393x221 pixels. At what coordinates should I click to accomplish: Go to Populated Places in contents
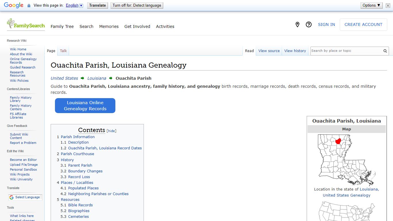pyautogui.click(x=83, y=188)
